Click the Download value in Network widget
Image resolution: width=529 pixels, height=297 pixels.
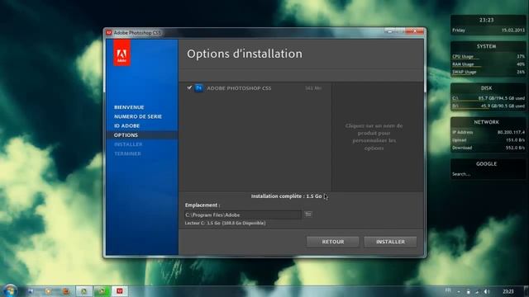[x=516, y=148]
